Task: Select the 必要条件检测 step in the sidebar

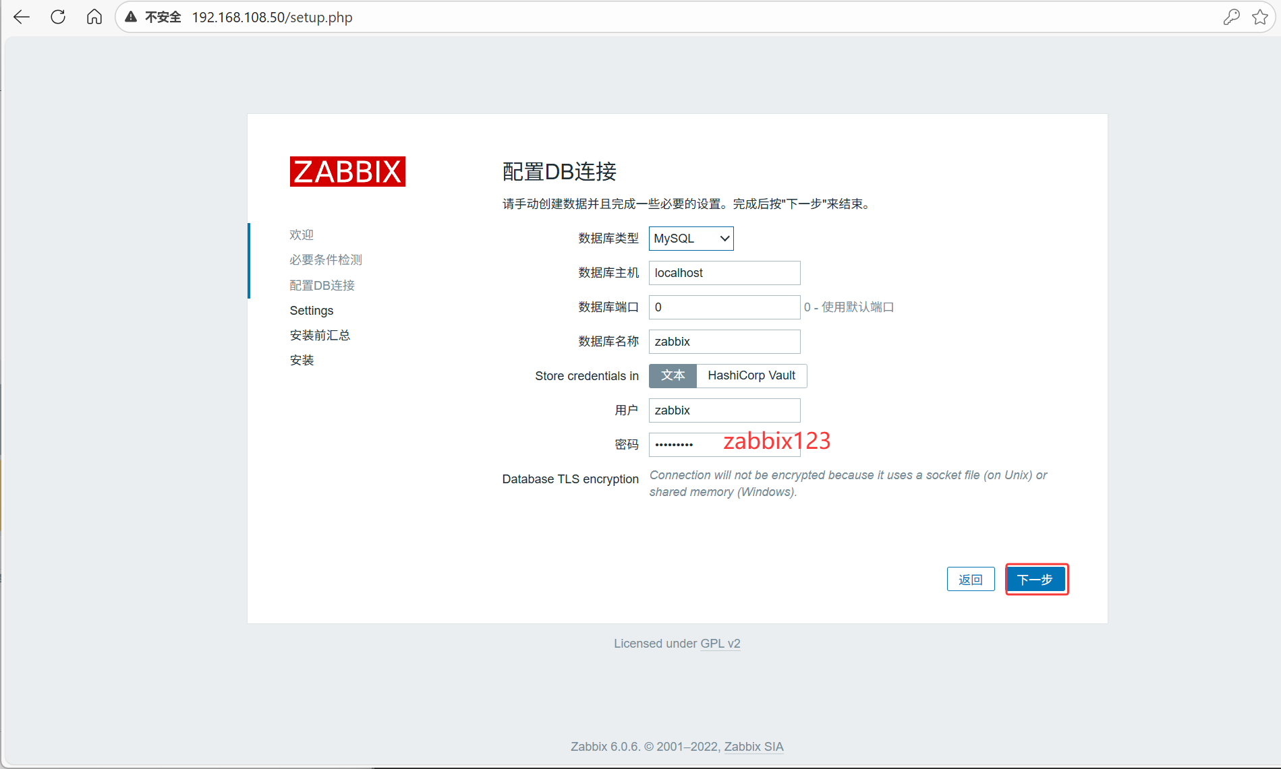Action: tap(326, 259)
